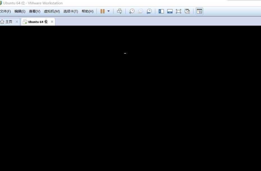Close the Ubuntu 64 位 tab
Viewport: 261px width, 171px height.
(52, 22)
